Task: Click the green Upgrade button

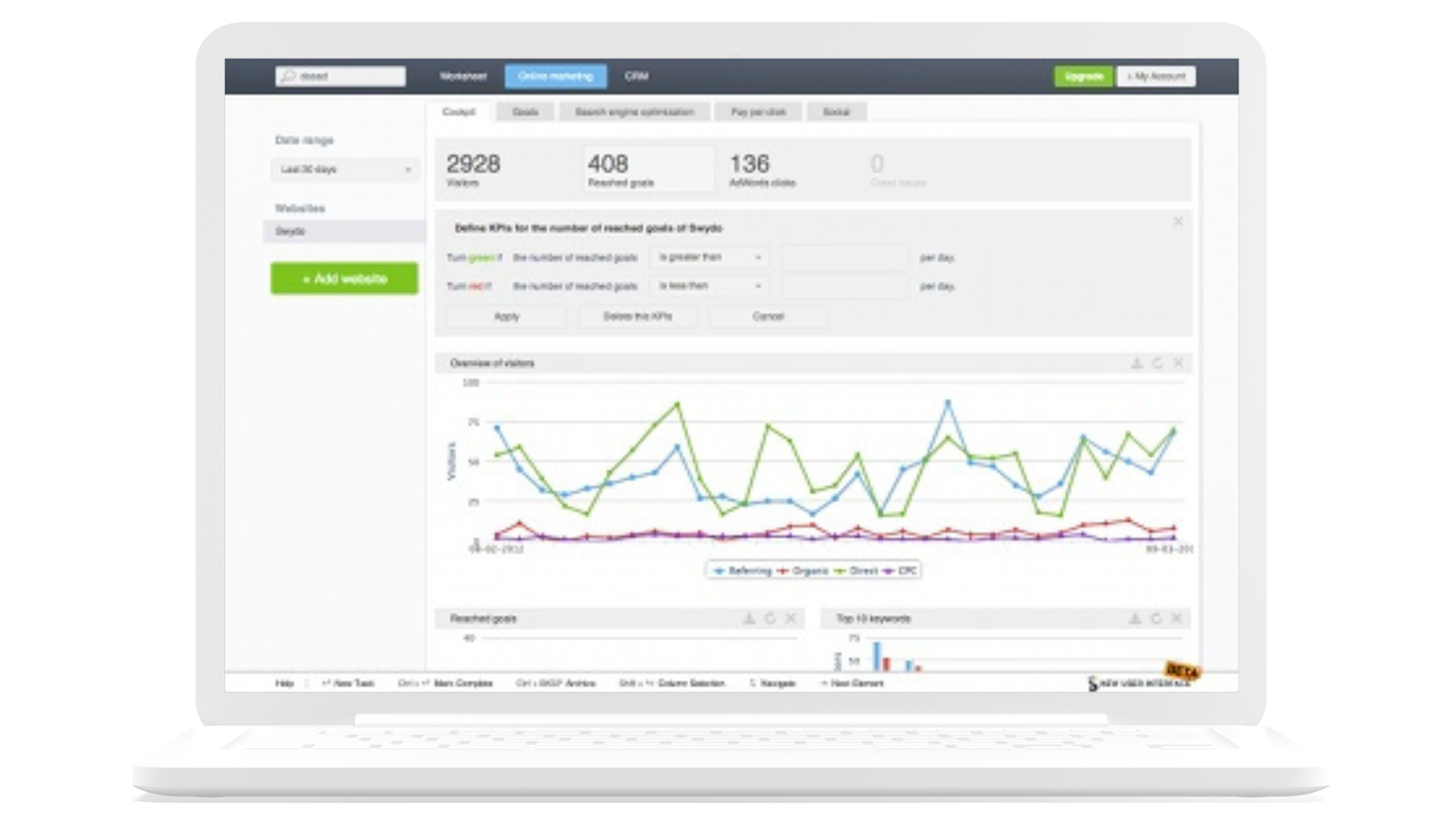Action: click(1084, 77)
